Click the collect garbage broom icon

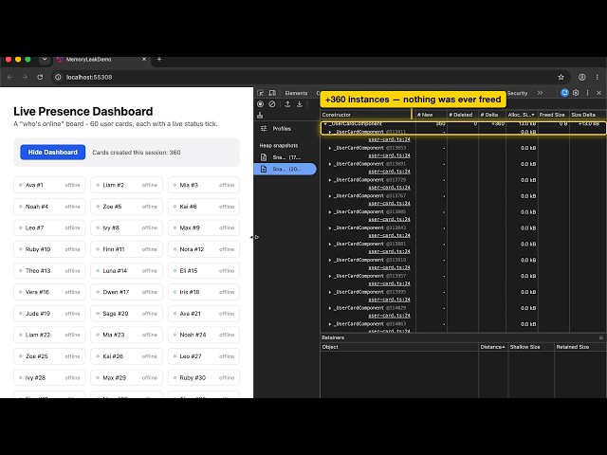pyautogui.click(x=260, y=115)
